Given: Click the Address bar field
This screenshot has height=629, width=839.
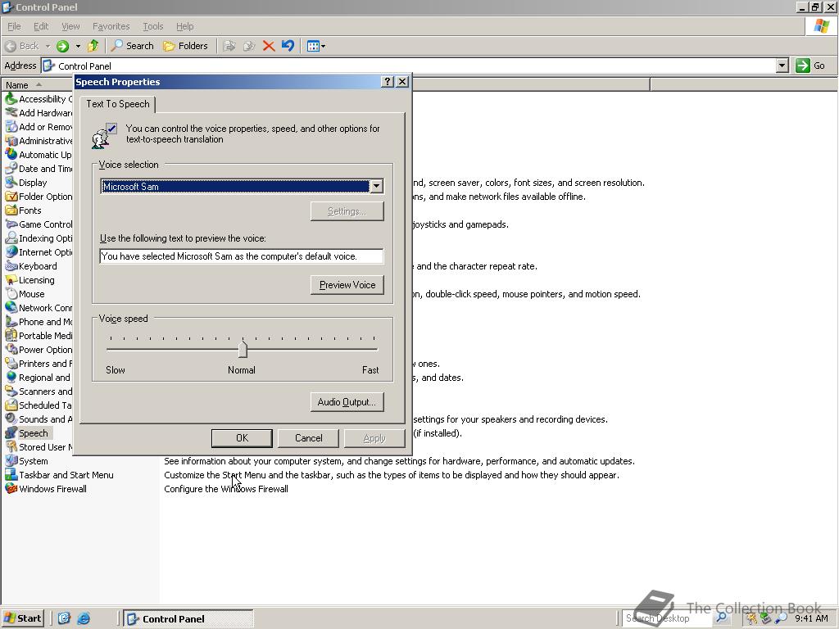Looking at the screenshot, I should click(410, 66).
